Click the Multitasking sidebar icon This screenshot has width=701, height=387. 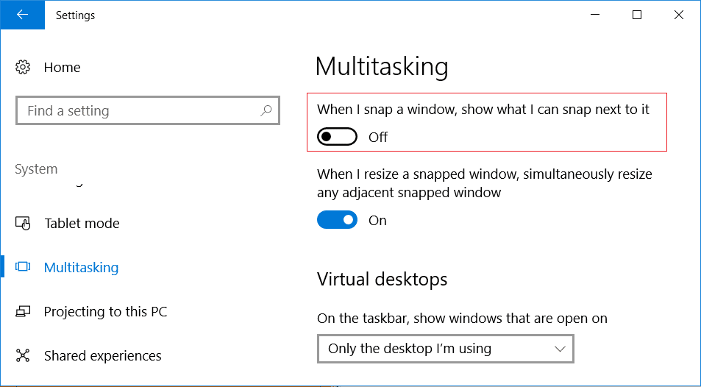tap(22, 267)
